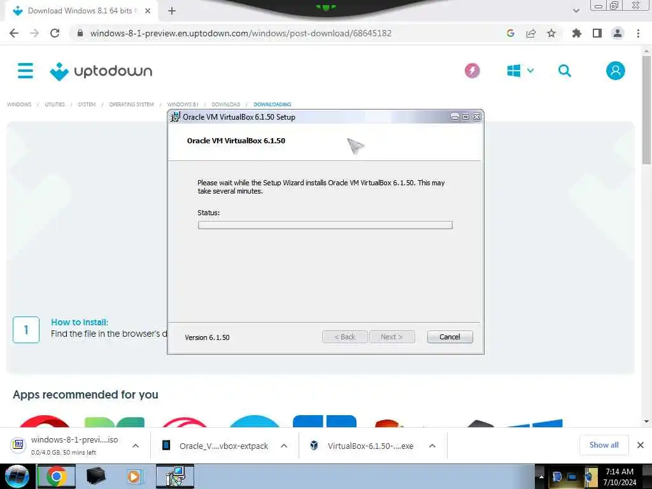Image resolution: width=652 pixels, height=489 pixels.
Task: Click 'How to install:' heading
Action: [80, 322]
